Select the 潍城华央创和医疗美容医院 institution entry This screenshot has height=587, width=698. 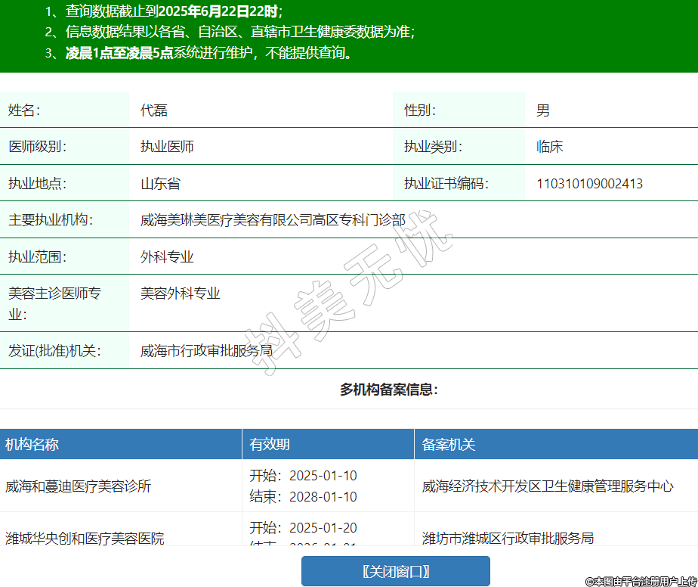[85, 538]
